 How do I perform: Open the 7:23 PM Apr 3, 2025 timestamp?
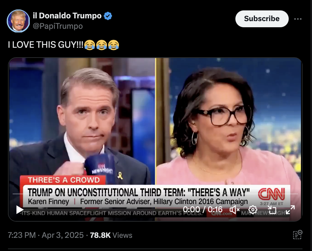tap(46, 235)
